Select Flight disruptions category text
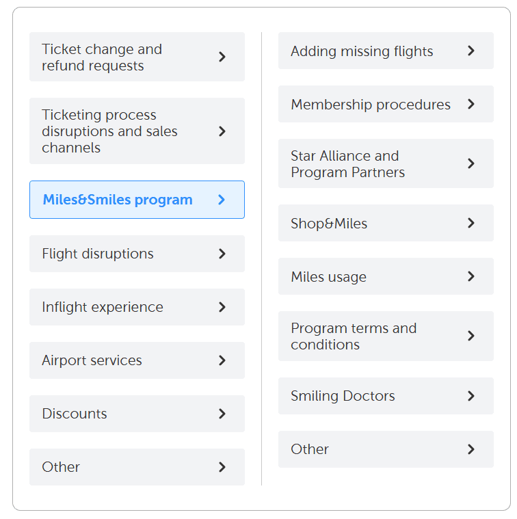 (x=98, y=254)
